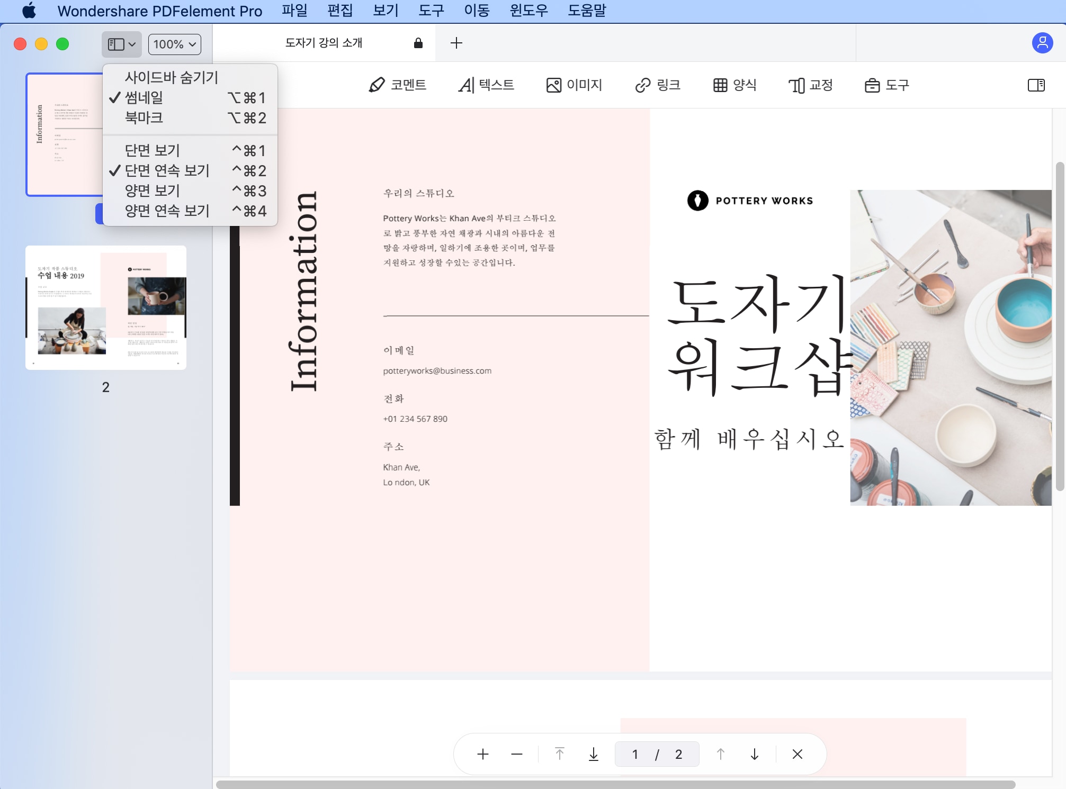Close the floating page navigation bar

(798, 754)
